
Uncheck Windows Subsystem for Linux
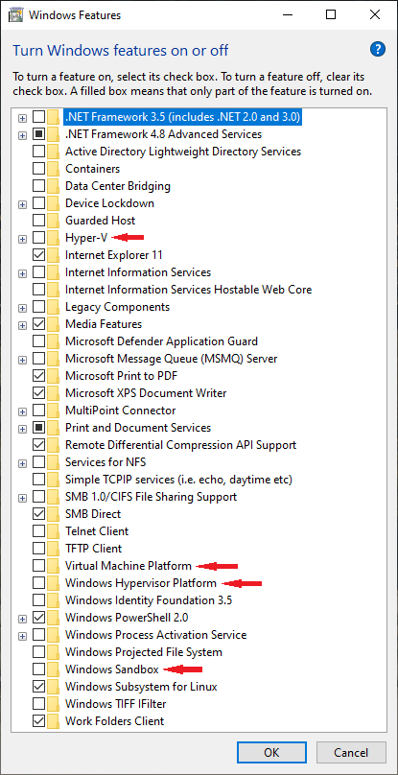[38, 687]
